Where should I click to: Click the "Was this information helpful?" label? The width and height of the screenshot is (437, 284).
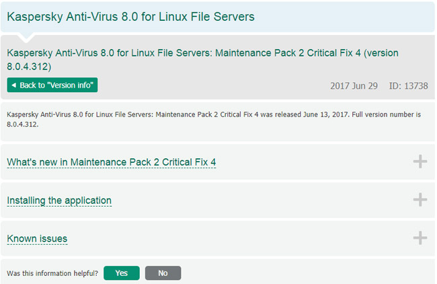point(52,273)
